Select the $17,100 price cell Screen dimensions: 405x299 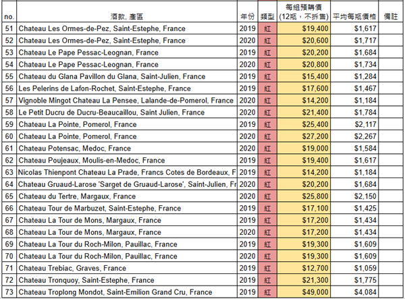click(x=304, y=208)
